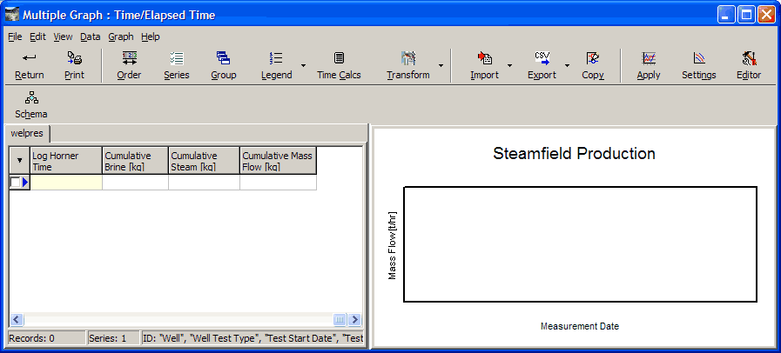Click the current row indicator arrow
Image resolution: width=781 pixels, height=353 pixels.
[25, 183]
